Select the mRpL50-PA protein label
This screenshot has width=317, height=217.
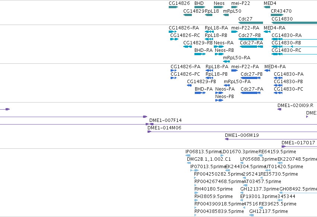coord(237,82)
